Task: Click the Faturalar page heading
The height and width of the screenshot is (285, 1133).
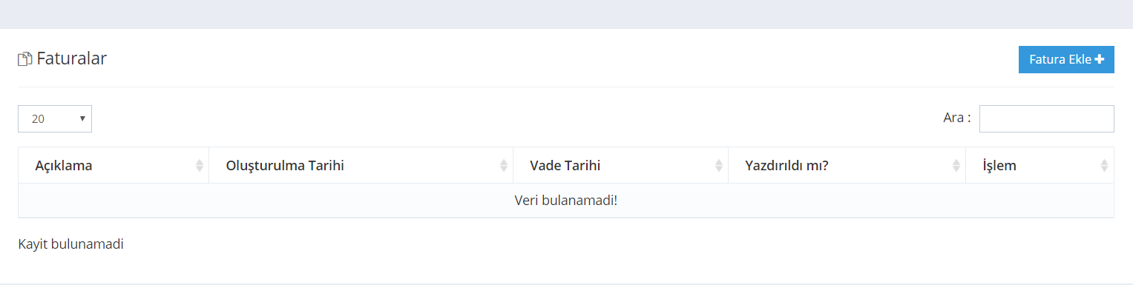Action: (72, 58)
